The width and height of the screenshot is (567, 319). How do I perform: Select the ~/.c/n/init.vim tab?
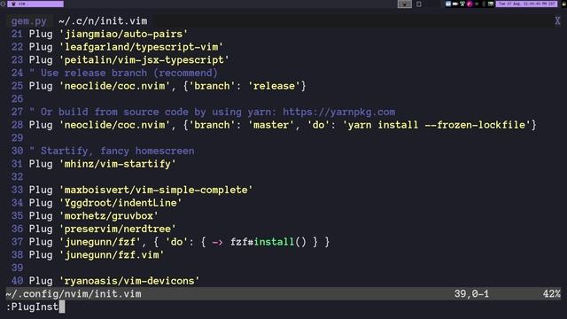point(103,21)
